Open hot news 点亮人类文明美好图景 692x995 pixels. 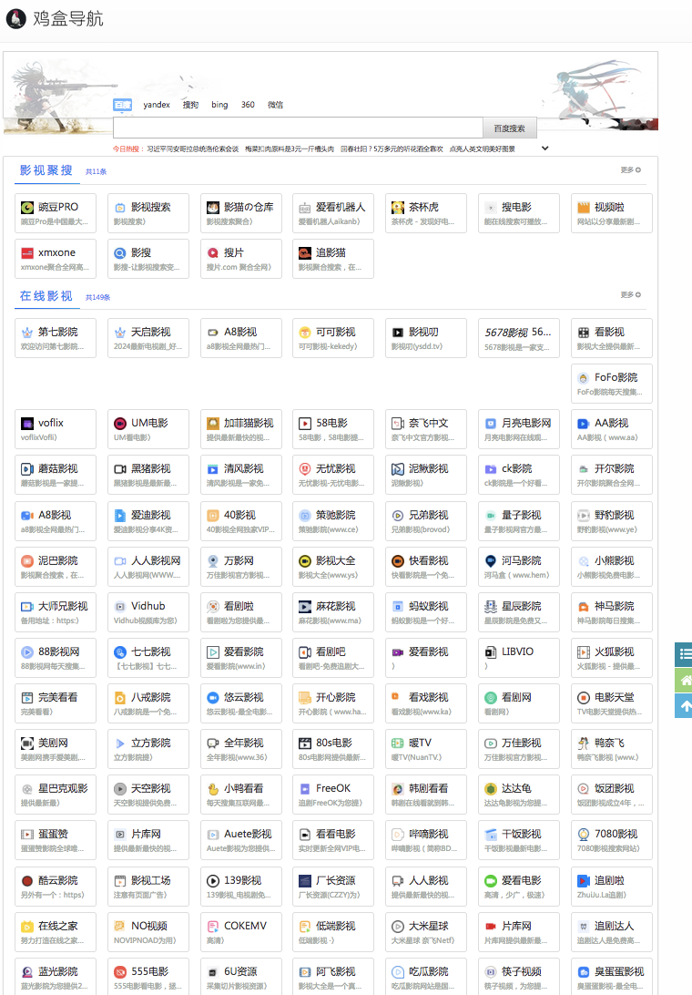pos(483,149)
